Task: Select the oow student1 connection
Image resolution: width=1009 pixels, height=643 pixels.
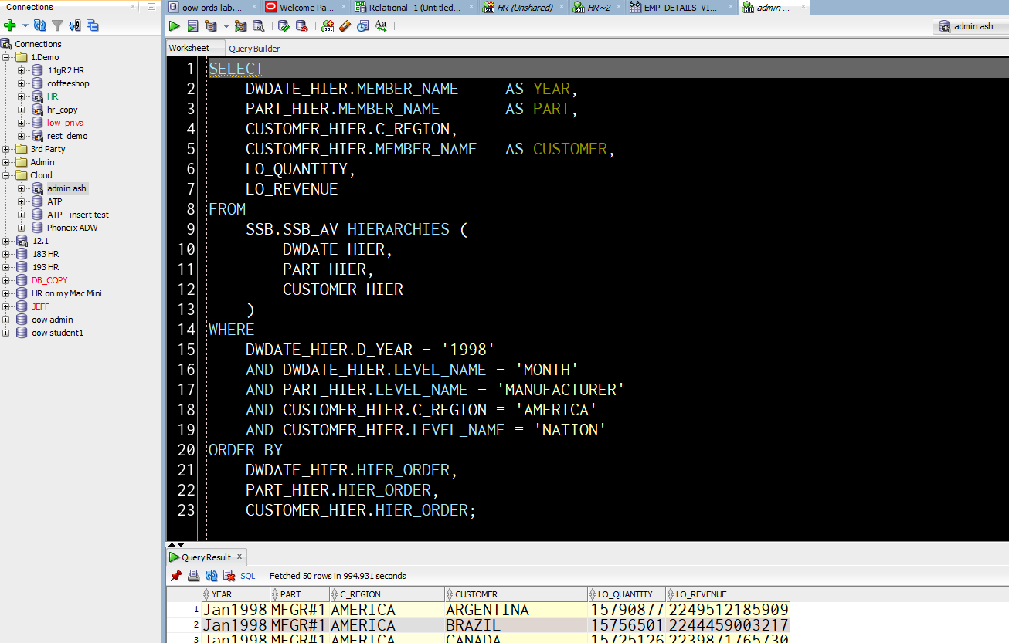Action: pos(57,333)
